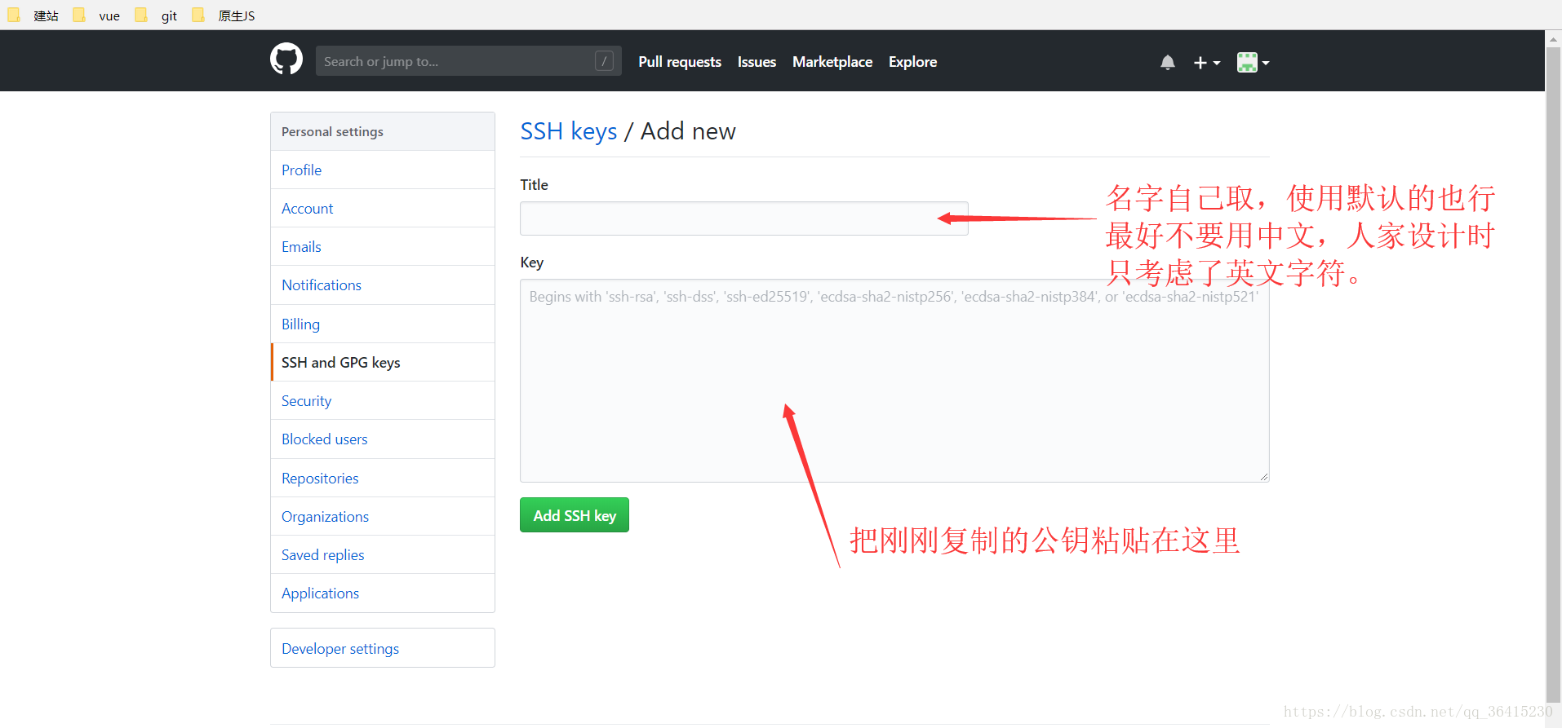Open the 原生JS bookmark folder
Screen dimensions: 1562x728
224,15
